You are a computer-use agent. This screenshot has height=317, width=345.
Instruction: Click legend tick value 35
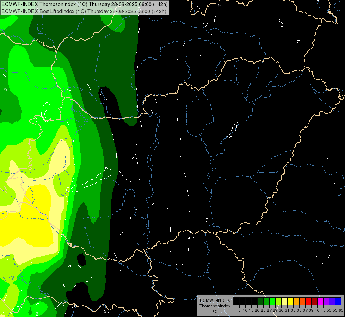pyautogui.click(x=300, y=310)
